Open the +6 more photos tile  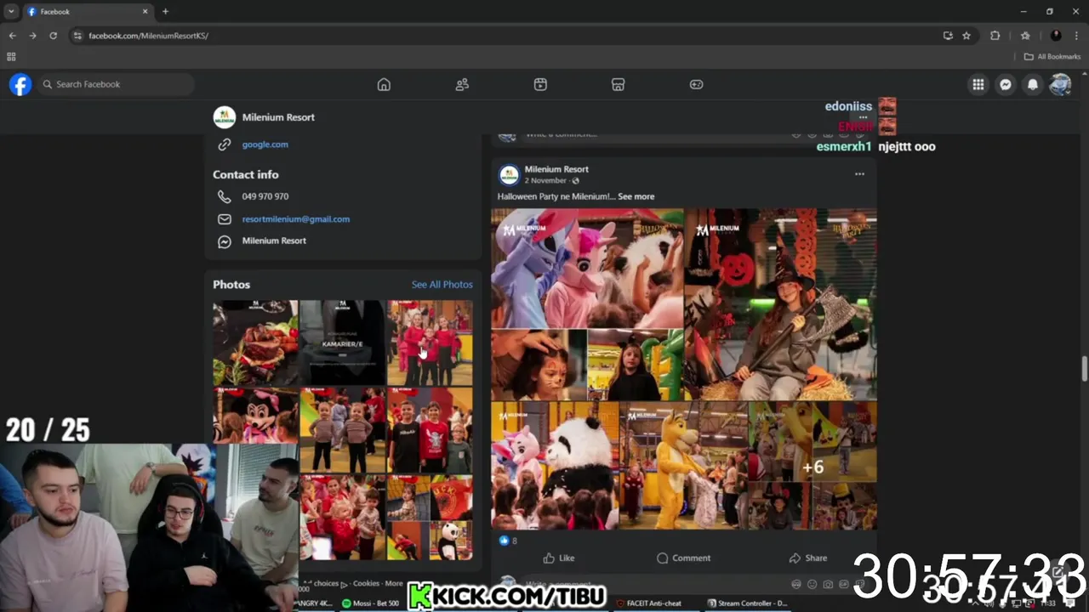[x=812, y=466]
